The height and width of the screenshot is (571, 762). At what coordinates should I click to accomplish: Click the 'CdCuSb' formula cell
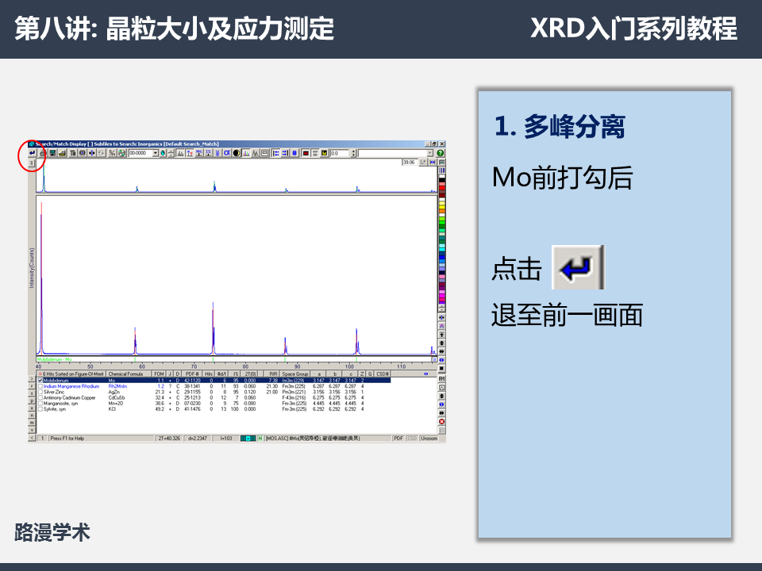pyautogui.click(x=117, y=397)
